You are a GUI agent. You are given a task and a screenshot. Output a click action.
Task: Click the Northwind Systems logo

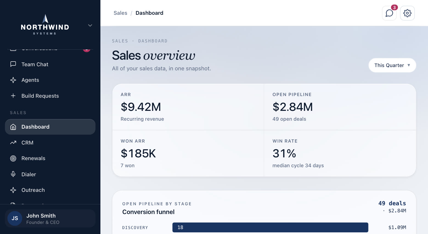point(45,25)
